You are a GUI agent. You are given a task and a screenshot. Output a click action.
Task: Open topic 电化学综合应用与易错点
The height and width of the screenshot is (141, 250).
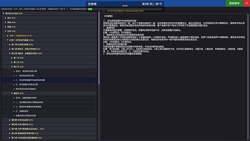(49, 89)
